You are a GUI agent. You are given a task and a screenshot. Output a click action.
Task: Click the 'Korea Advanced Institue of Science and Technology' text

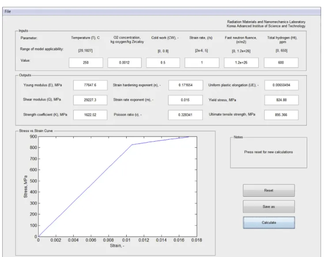tap(266, 26)
